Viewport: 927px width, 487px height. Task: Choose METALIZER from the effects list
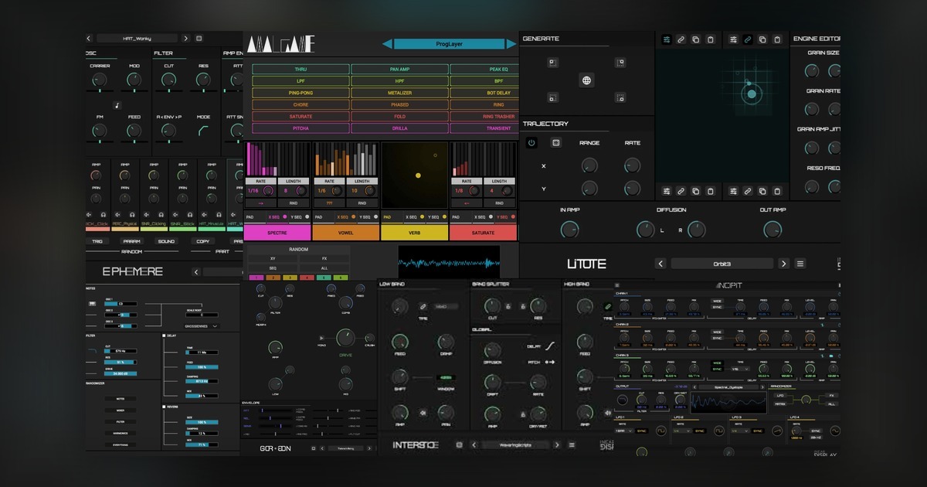399,93
